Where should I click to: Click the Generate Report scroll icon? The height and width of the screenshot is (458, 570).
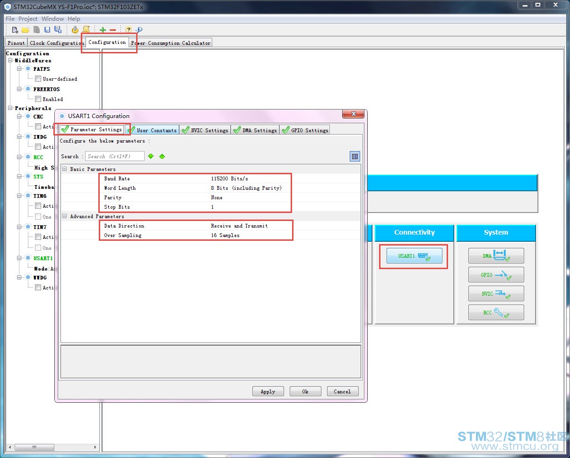click(x=86, y=30)
